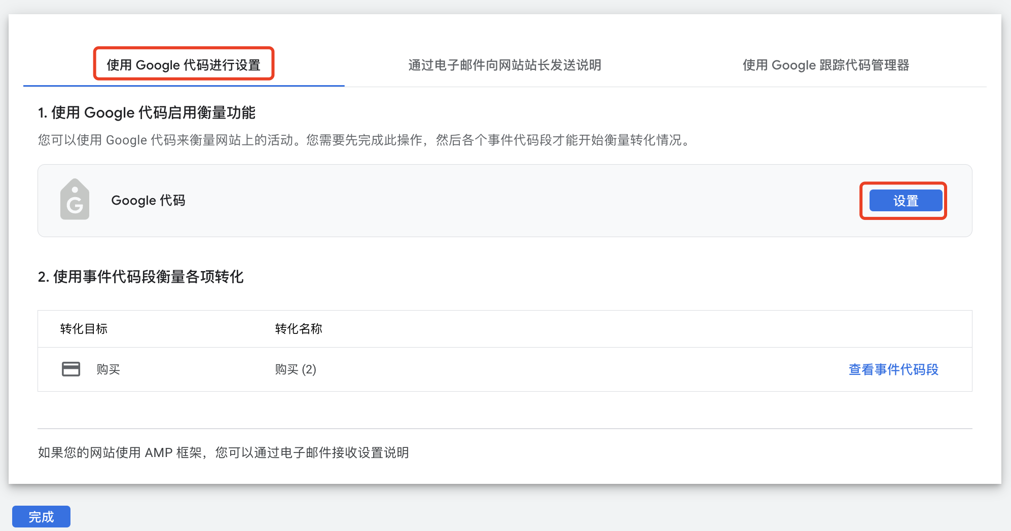Click the 购买 conversion goal label
This screenshot has height=531, width=1011.
tap(109, 369)
